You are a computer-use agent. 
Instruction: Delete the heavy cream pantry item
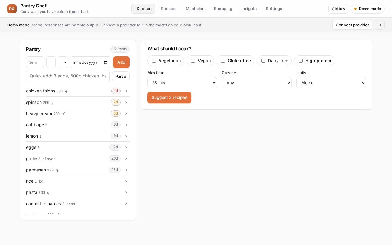126,114
